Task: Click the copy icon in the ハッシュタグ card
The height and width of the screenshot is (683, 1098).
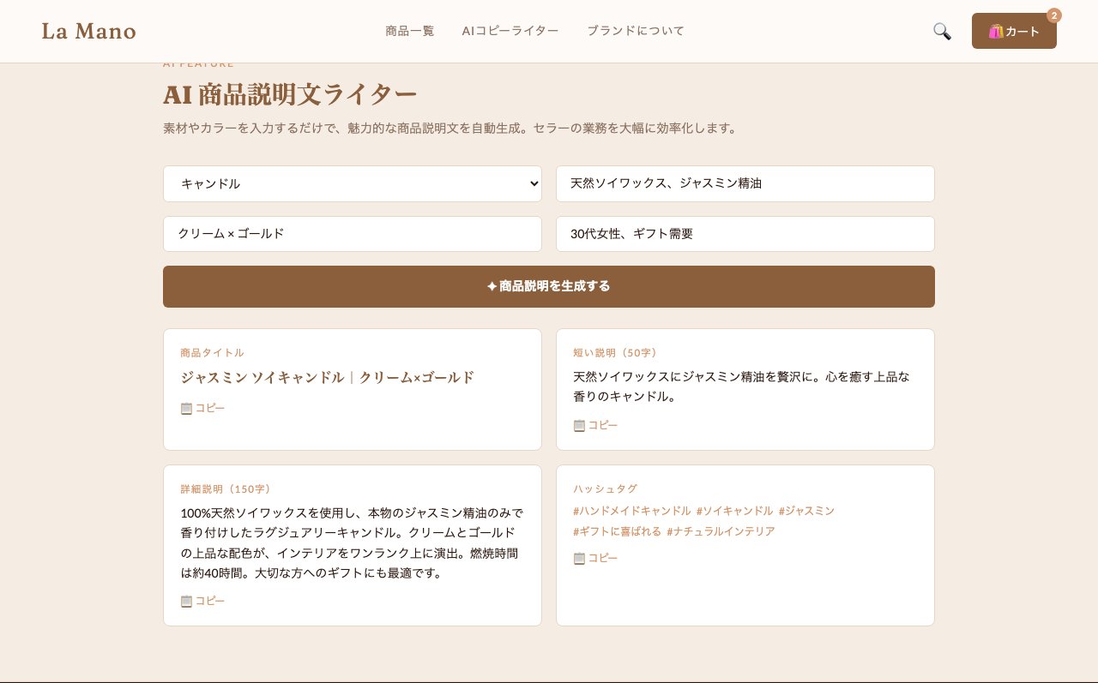Action: click(x=579, y=558)
